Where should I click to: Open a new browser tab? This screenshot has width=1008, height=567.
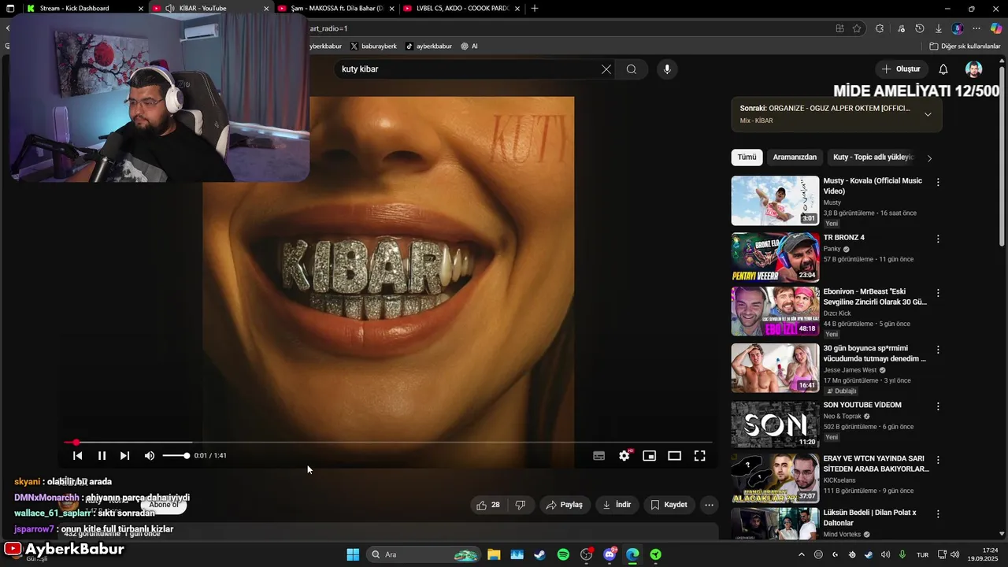pyautogui.click(x=535, y=8)
